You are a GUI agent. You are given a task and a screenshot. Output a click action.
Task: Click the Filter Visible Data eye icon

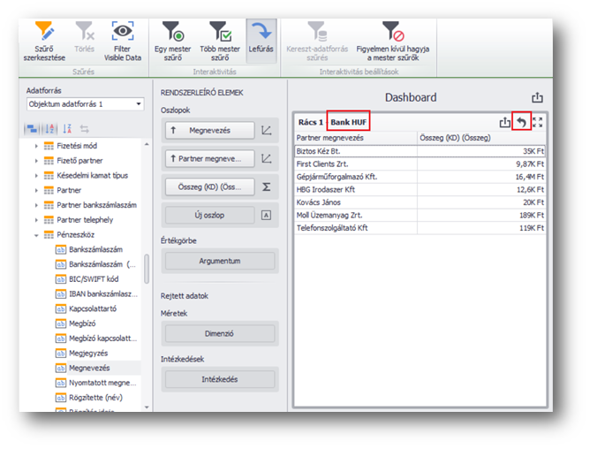(122, 42)
